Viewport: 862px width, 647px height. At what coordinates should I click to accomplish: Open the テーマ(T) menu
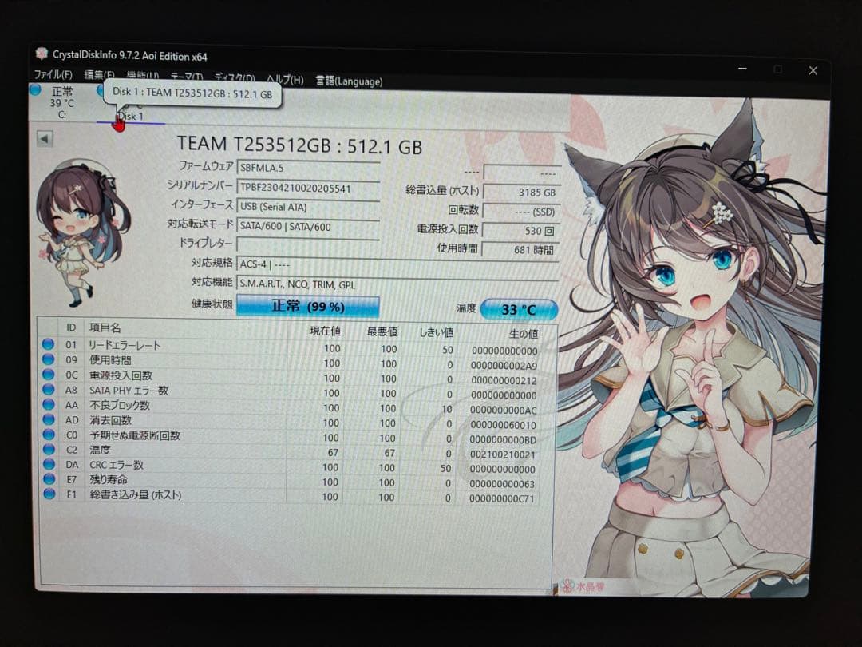(185, 75)
